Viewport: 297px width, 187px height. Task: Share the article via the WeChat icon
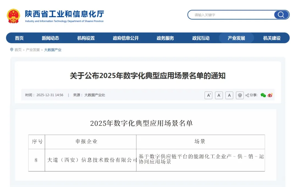(263, 95)
